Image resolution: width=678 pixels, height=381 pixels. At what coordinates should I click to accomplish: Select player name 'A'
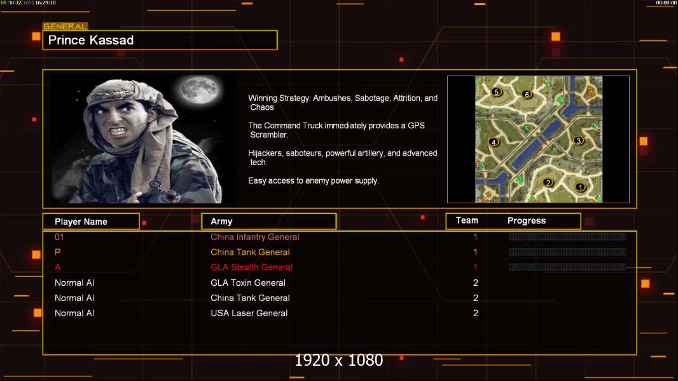click(x=57, y=267)
